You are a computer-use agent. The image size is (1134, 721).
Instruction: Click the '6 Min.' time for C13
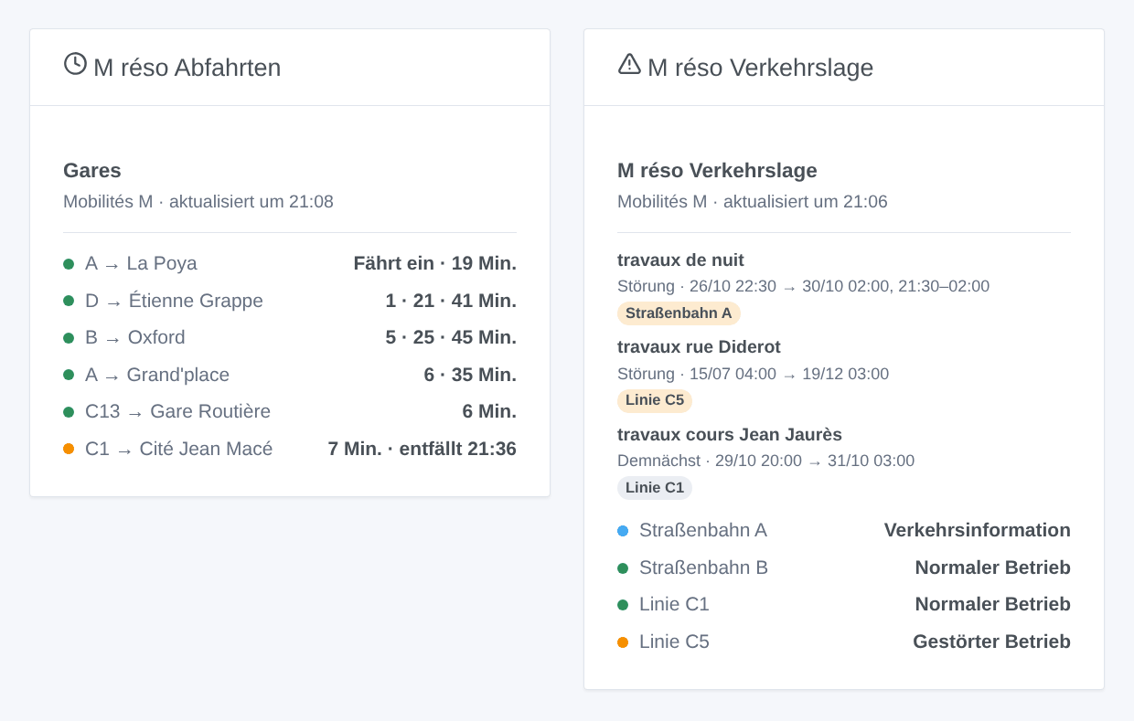pyautogui.click(x=489, y=412)
